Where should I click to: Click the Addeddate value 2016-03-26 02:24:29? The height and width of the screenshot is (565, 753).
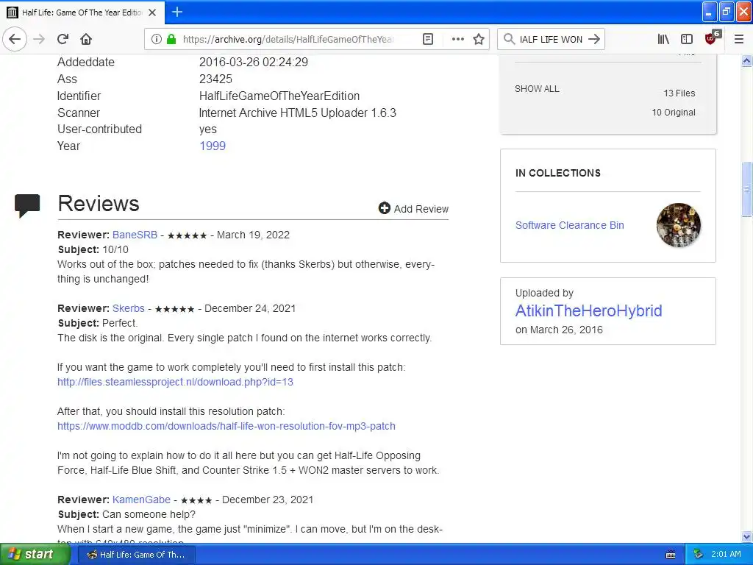click(254, 62)
